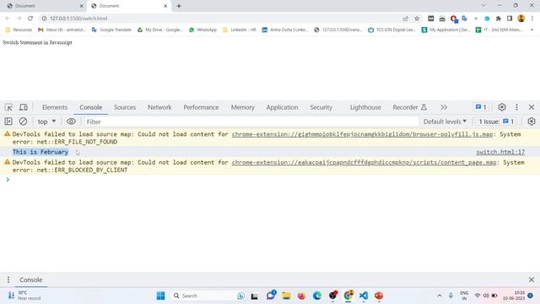
Task: Open Firefox from taskbar
Action: point(302,296)
